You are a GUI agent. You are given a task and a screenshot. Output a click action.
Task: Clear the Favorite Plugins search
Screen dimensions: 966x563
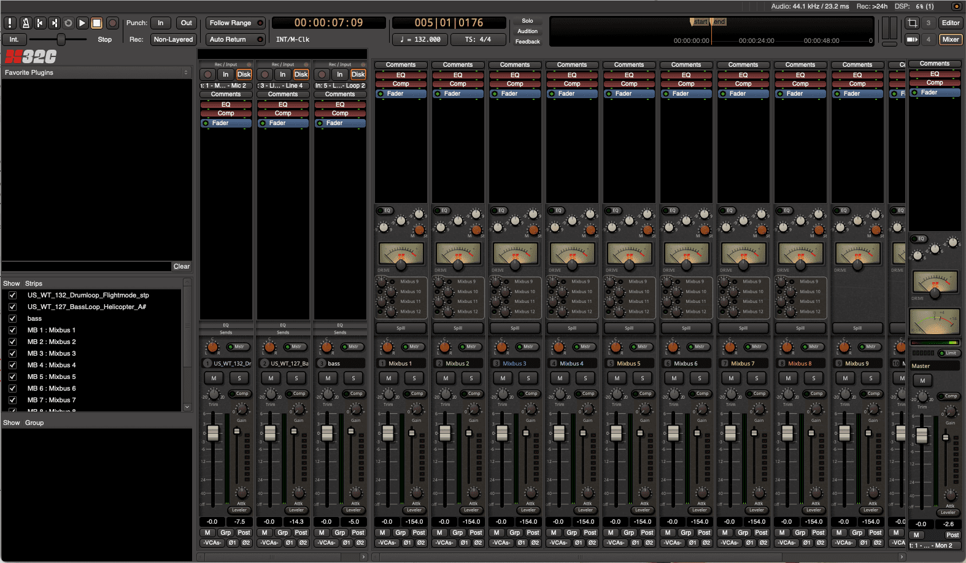point(181,266)
